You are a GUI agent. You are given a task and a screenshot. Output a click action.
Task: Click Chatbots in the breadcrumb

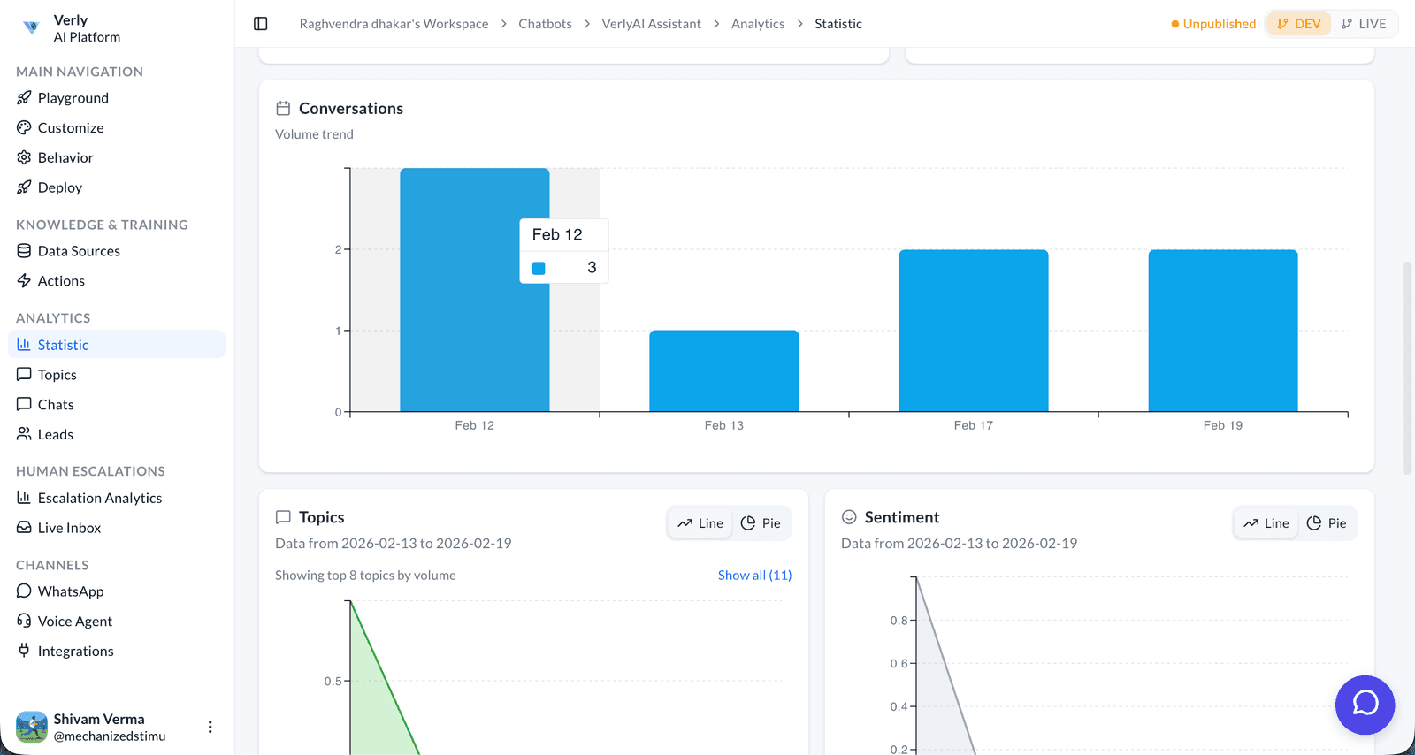545,24
